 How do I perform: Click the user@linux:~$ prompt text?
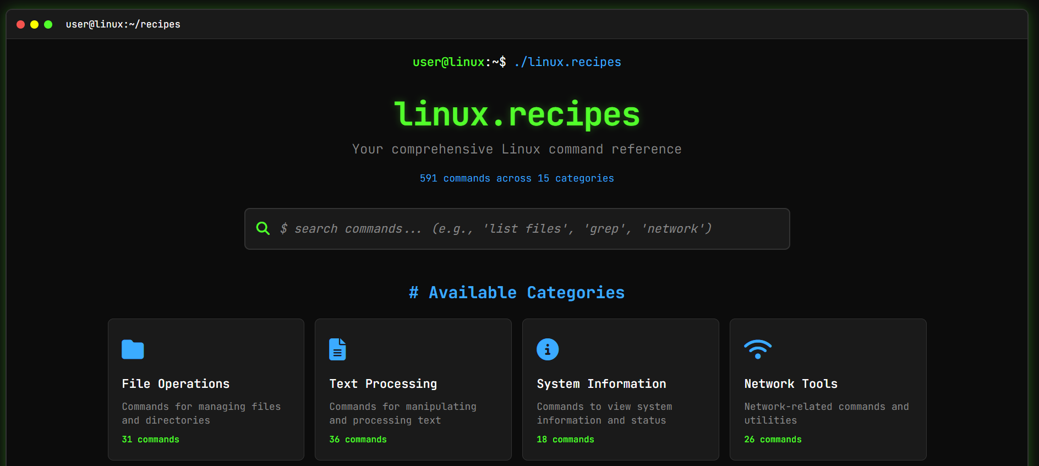coord(460,62)
